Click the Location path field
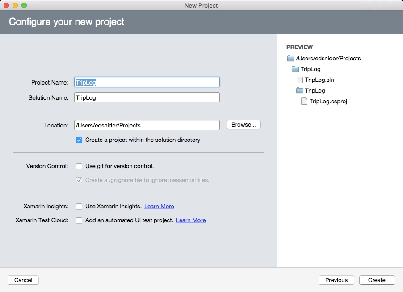This screenshot has height=292, width=403. [x=147, y=125]
